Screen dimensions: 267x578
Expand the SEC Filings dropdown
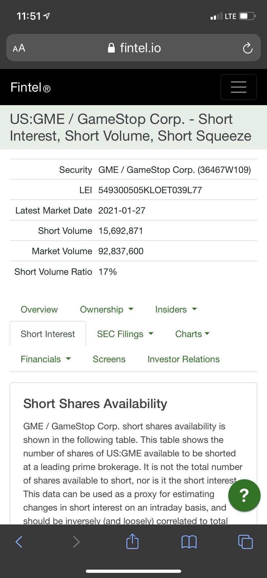click(125, 334)
